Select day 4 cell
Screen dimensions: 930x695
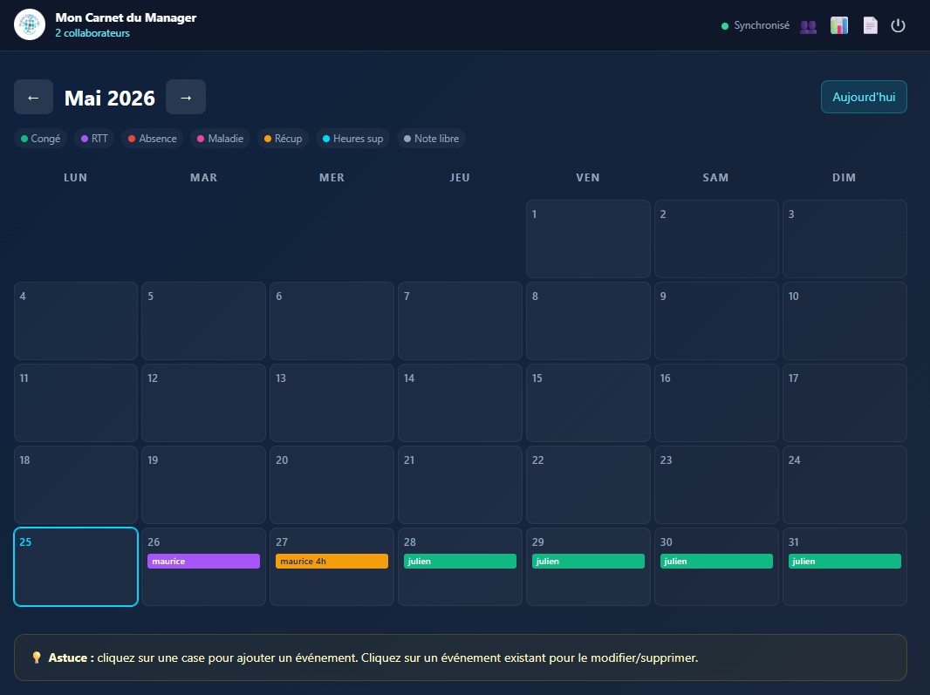(76, 321)
